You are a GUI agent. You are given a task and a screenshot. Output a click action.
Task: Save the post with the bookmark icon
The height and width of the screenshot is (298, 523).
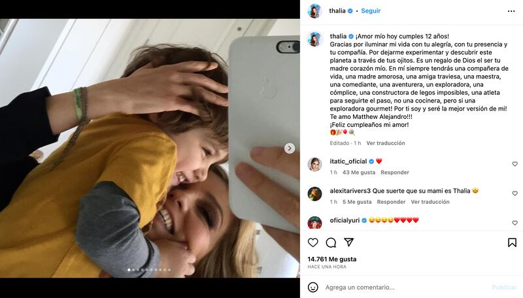512,242
